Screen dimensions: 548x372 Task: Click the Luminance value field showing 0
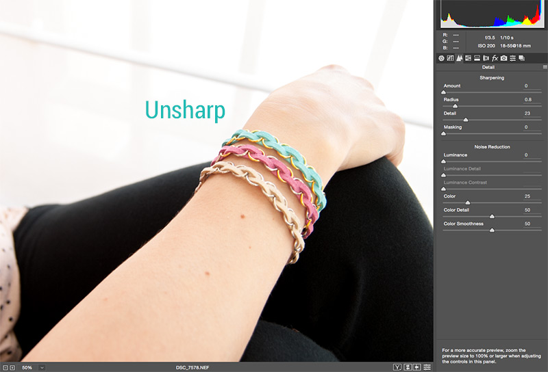coord(532,155)
